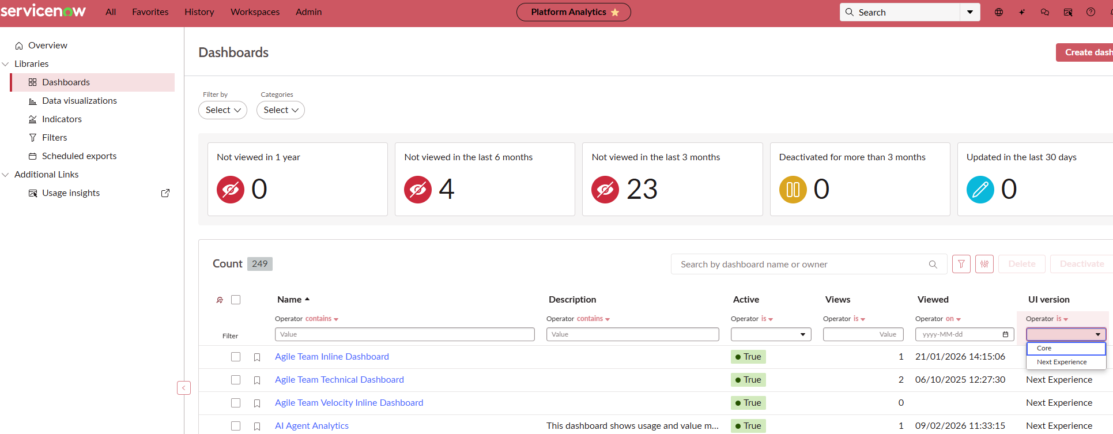
Task: Open the Categories Select dropdown
Action: tap(281, 110)
